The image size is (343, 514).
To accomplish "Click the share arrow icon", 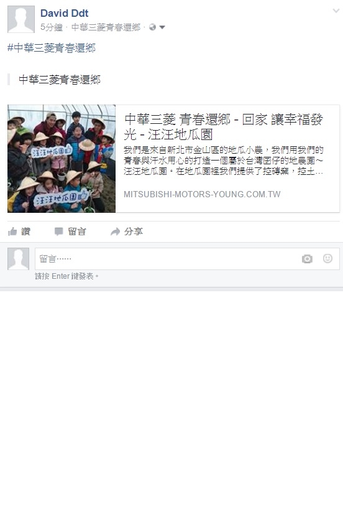I will (x=115, y=231).
